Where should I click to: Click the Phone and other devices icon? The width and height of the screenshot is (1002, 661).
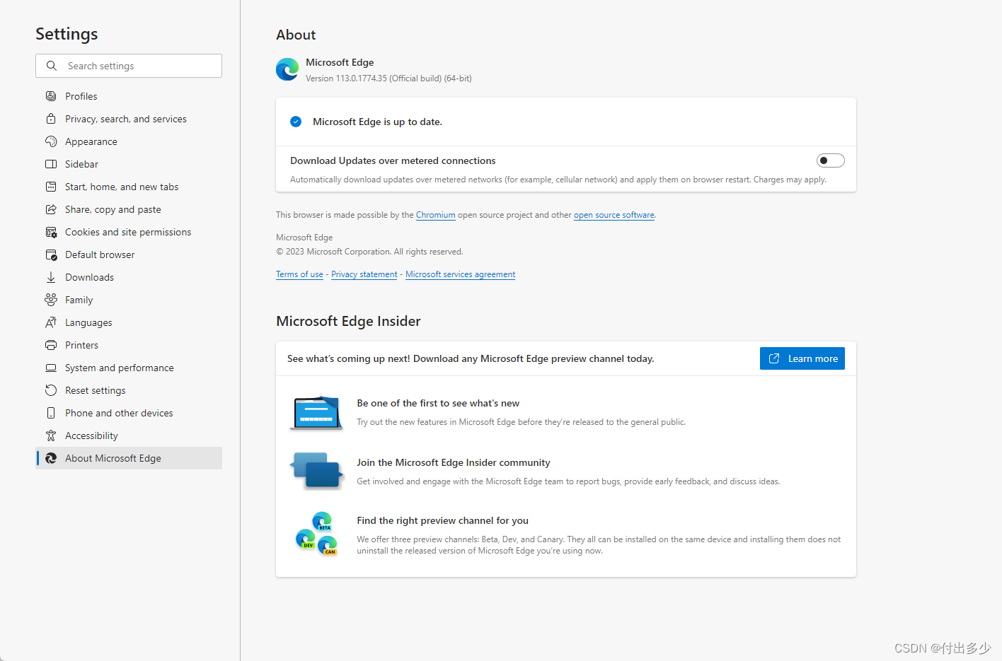point(51,413)
